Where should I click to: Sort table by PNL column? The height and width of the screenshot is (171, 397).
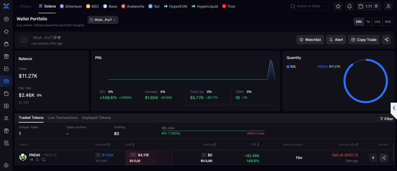[x=255, y=145]
